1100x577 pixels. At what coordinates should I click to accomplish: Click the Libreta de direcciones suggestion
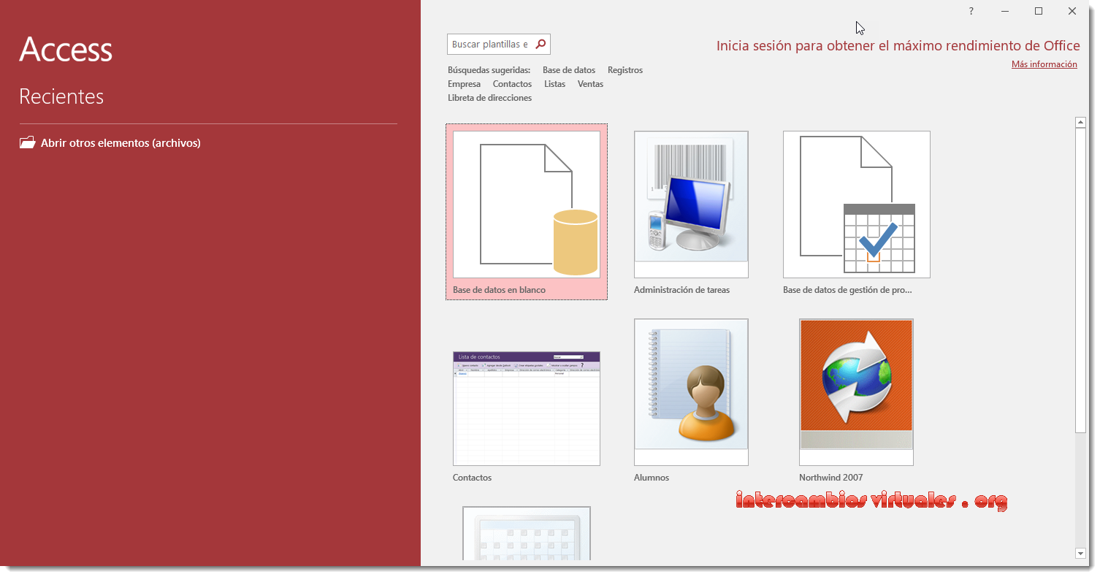pos(490,98)
